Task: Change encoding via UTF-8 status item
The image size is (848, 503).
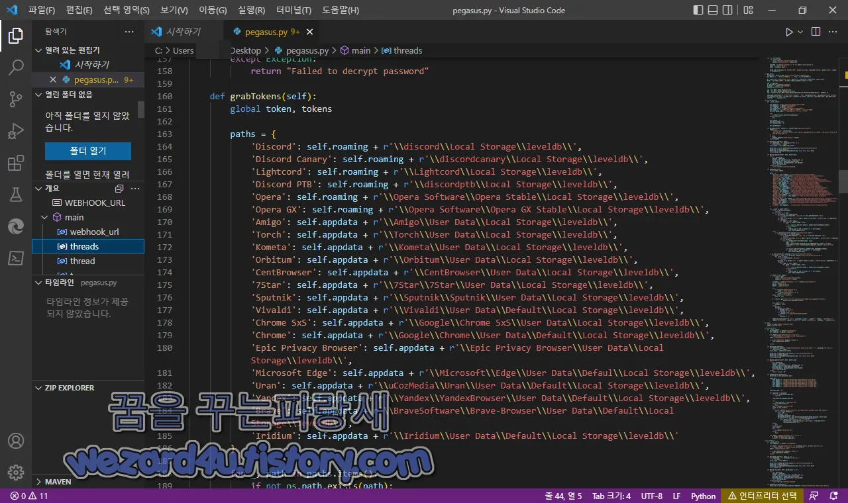Action: (x=651, y=496)
